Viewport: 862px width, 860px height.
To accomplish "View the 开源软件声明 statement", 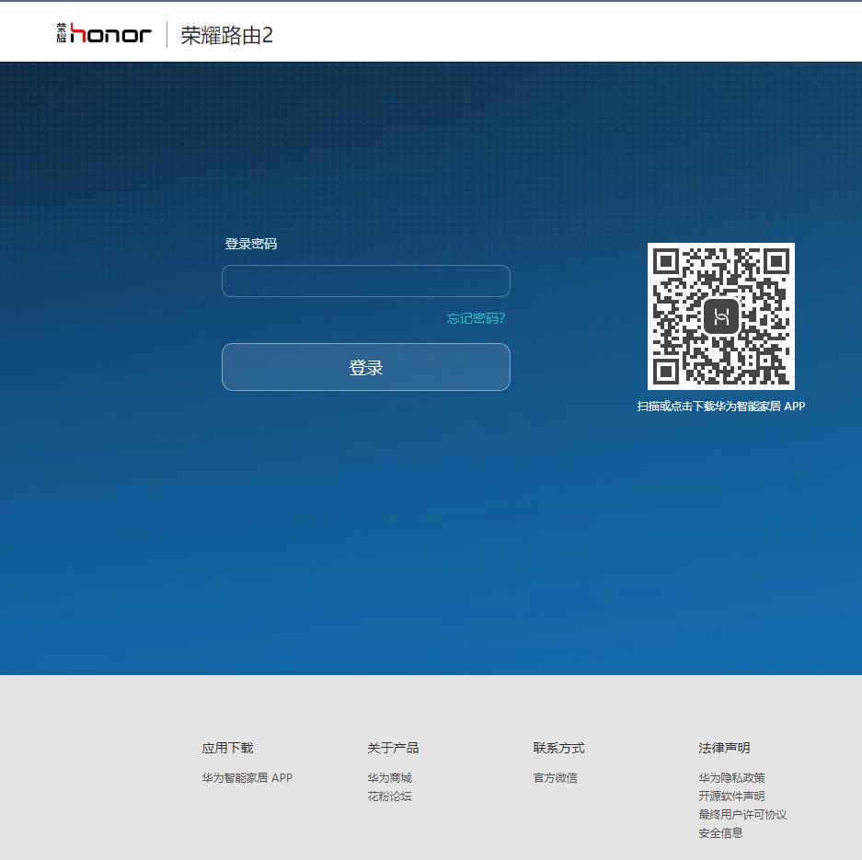I will 730,796.
